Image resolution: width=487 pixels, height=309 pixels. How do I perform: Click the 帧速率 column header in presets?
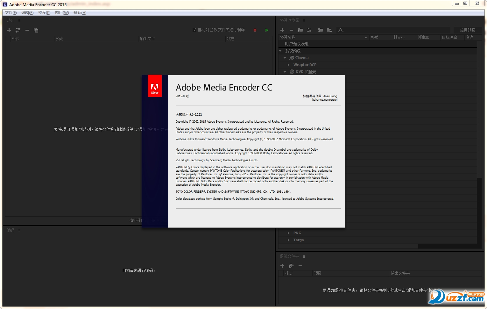point(428,38)
